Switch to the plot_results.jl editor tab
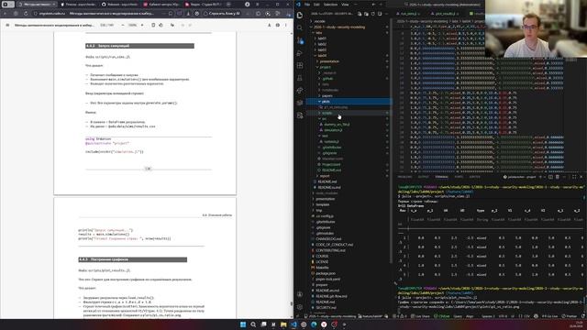This screenshot has height=330, width=587. pos(445,14)
